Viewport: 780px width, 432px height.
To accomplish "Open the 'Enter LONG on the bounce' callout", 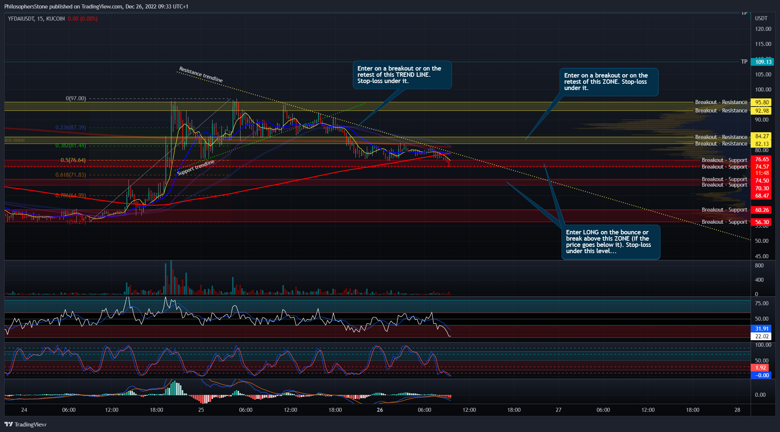I will pos(611,242).
